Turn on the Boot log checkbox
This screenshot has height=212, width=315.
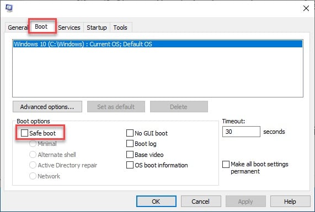pos(130,144)
